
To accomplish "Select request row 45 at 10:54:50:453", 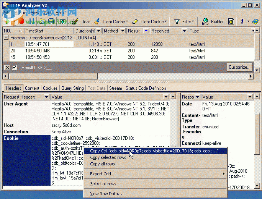I will [x=132, y=57].
